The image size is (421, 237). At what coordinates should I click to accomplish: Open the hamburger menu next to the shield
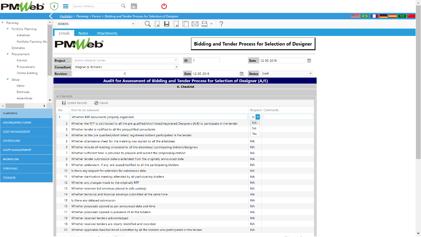pyautogui.click(x=66, y=6)
